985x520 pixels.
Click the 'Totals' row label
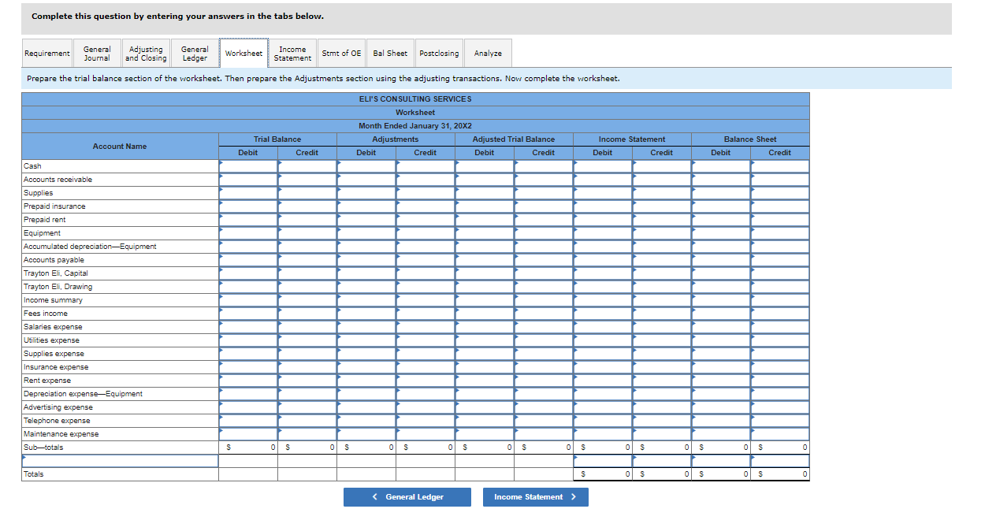pyautogui.click(x=34, y=474)
